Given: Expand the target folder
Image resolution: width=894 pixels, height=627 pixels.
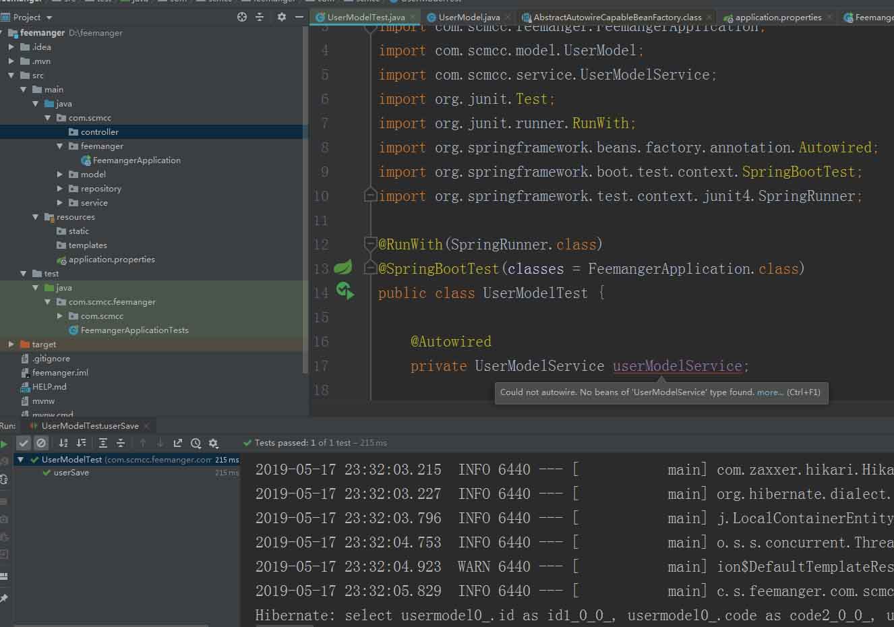Looking at the screenshot, I should coord(11,345).
